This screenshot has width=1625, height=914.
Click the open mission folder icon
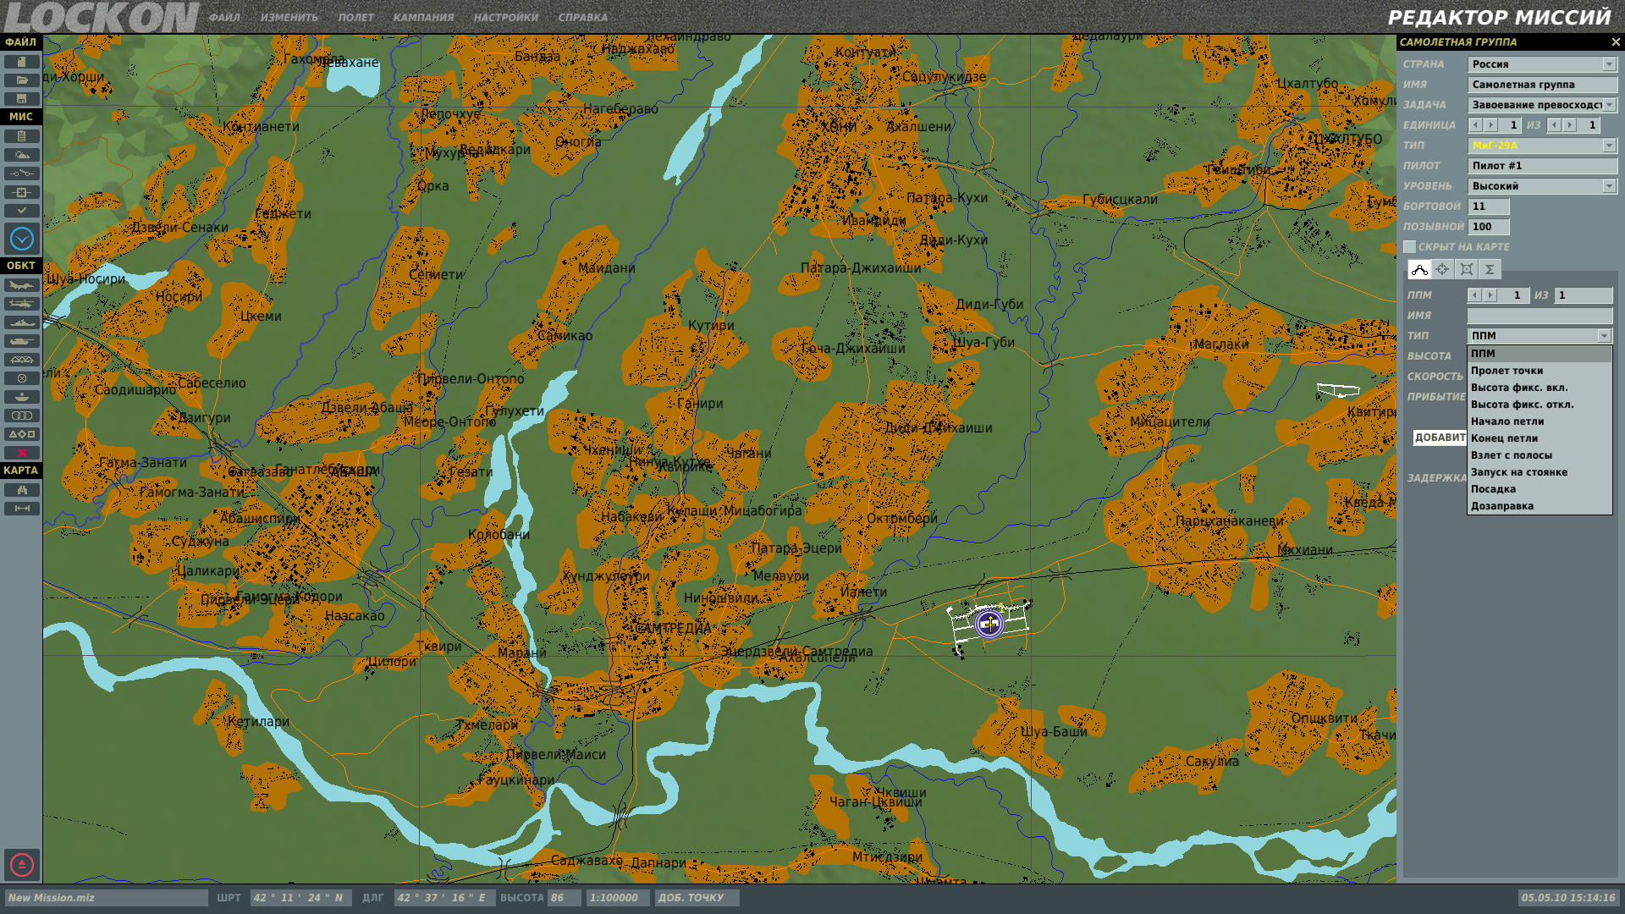[x=22, y=80]
